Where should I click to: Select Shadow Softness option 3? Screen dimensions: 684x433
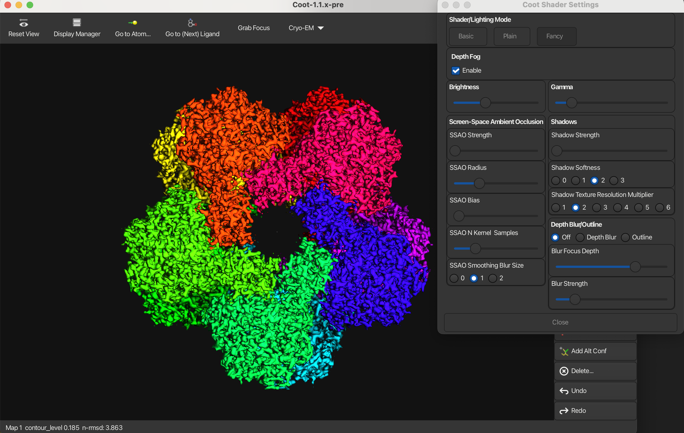point(613,181)
